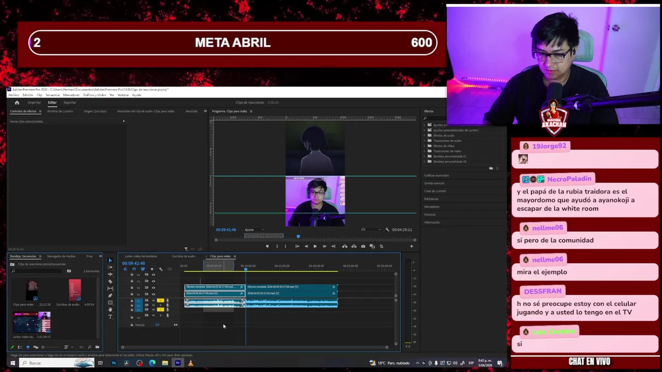Mute the audio track A4
The image size is (662, 372).
point(153,315)
